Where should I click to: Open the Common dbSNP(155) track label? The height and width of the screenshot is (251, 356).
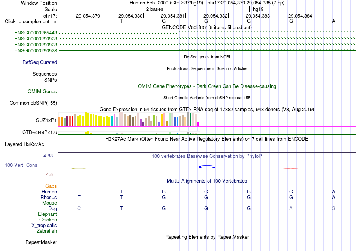(x=33, y=103)
